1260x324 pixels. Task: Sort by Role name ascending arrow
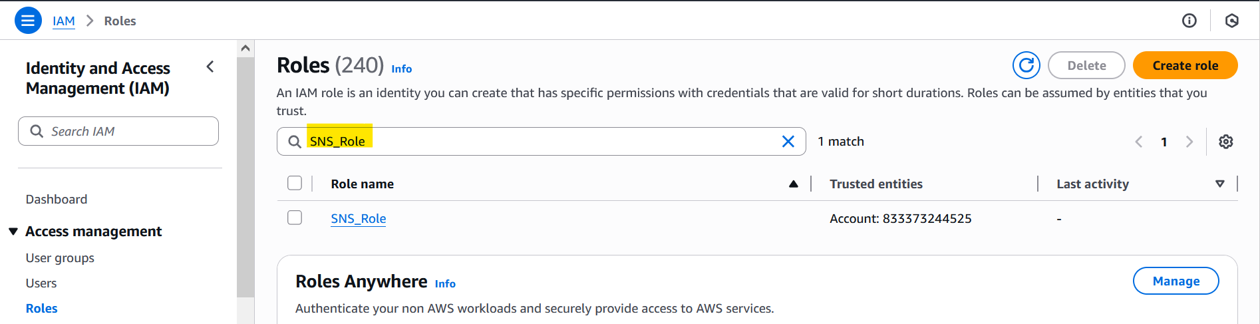[x=794, y=184]
